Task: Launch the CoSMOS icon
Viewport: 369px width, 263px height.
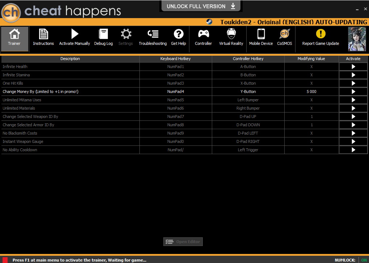Action: click(285, 34)
